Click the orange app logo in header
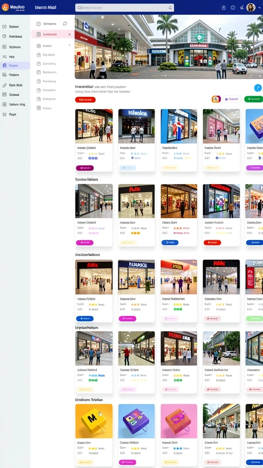 (5, 7)
